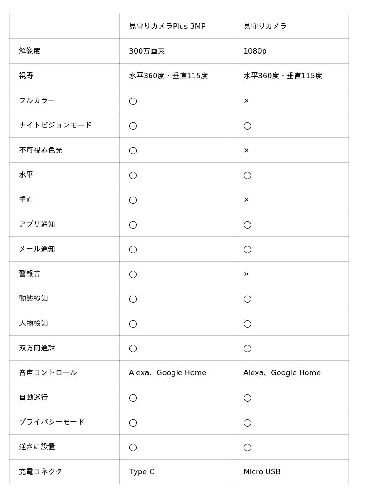Click the × mark in the 警報音 row
This screenshot has height=498, width=366.
(x=246, y=274)
